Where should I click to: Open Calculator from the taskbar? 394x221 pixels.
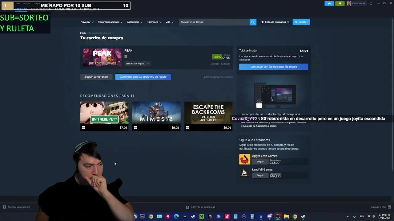(252, 216)
